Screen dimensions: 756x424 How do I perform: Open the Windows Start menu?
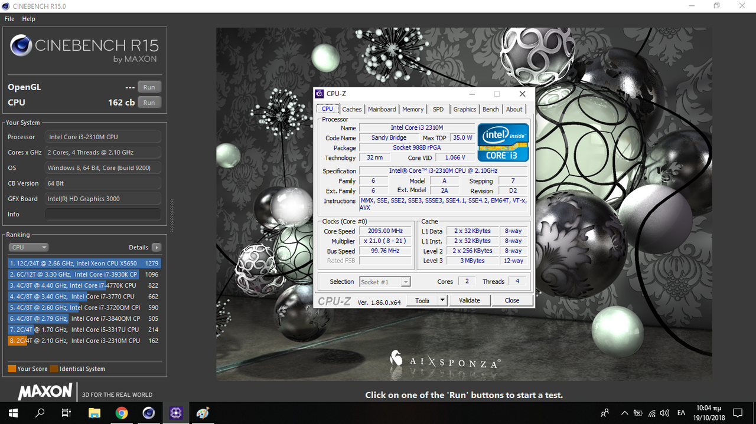(x=14, y=413)
